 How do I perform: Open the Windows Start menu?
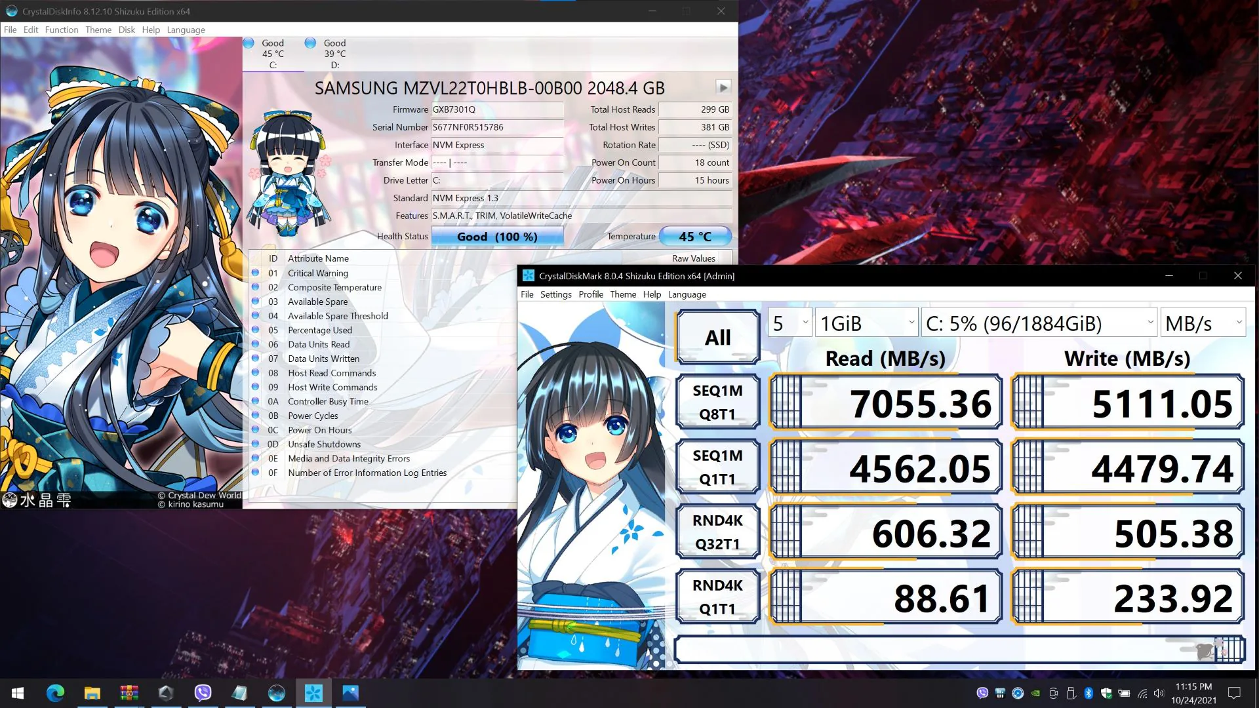tap(18, 693)
